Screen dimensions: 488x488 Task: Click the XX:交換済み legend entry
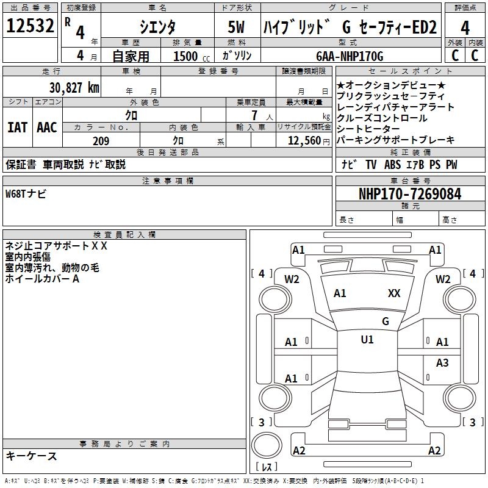pos(261,481)
